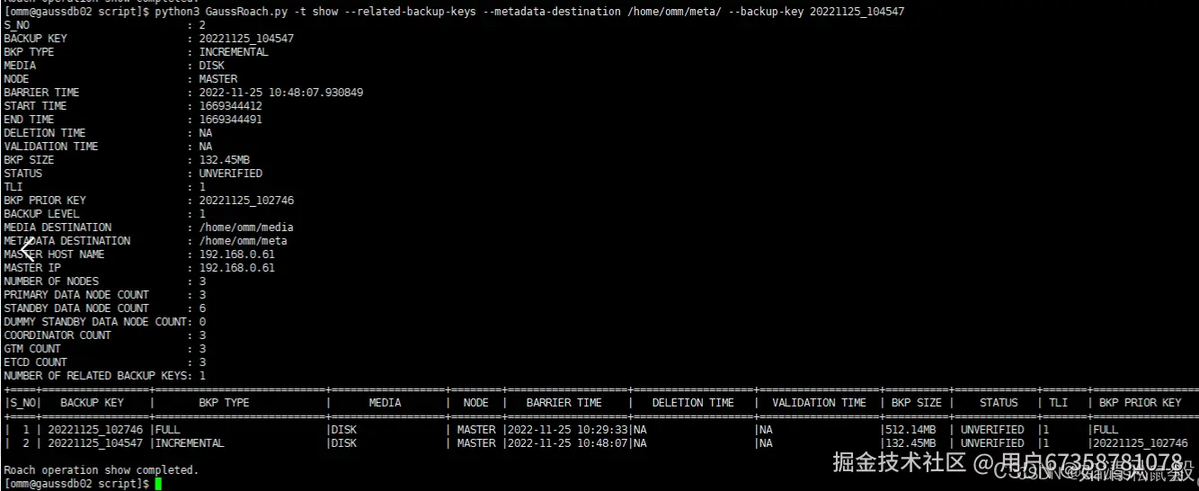
Task: Select the S_NO label in the detail list
Action: (17, 25)
